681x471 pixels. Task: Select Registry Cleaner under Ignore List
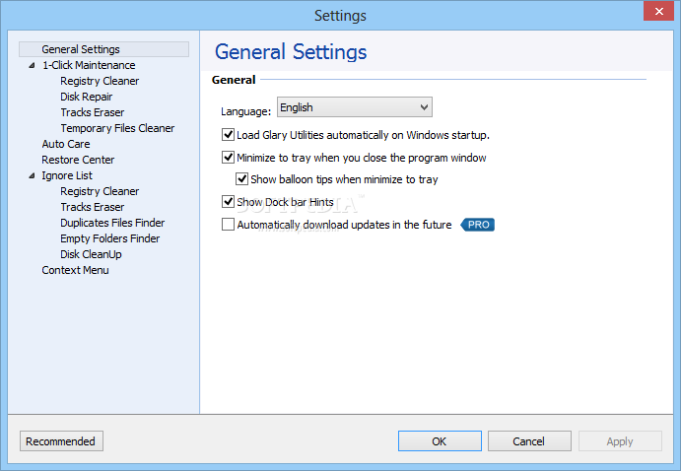tap(100, 191)
